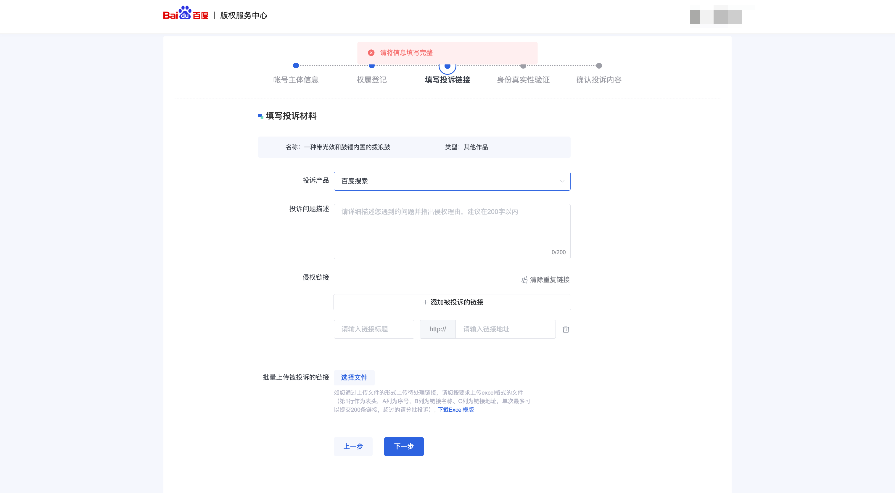Click the 版权服务中心 header title
This screenshot has height=493, width=895.
(x=244, y=15)
